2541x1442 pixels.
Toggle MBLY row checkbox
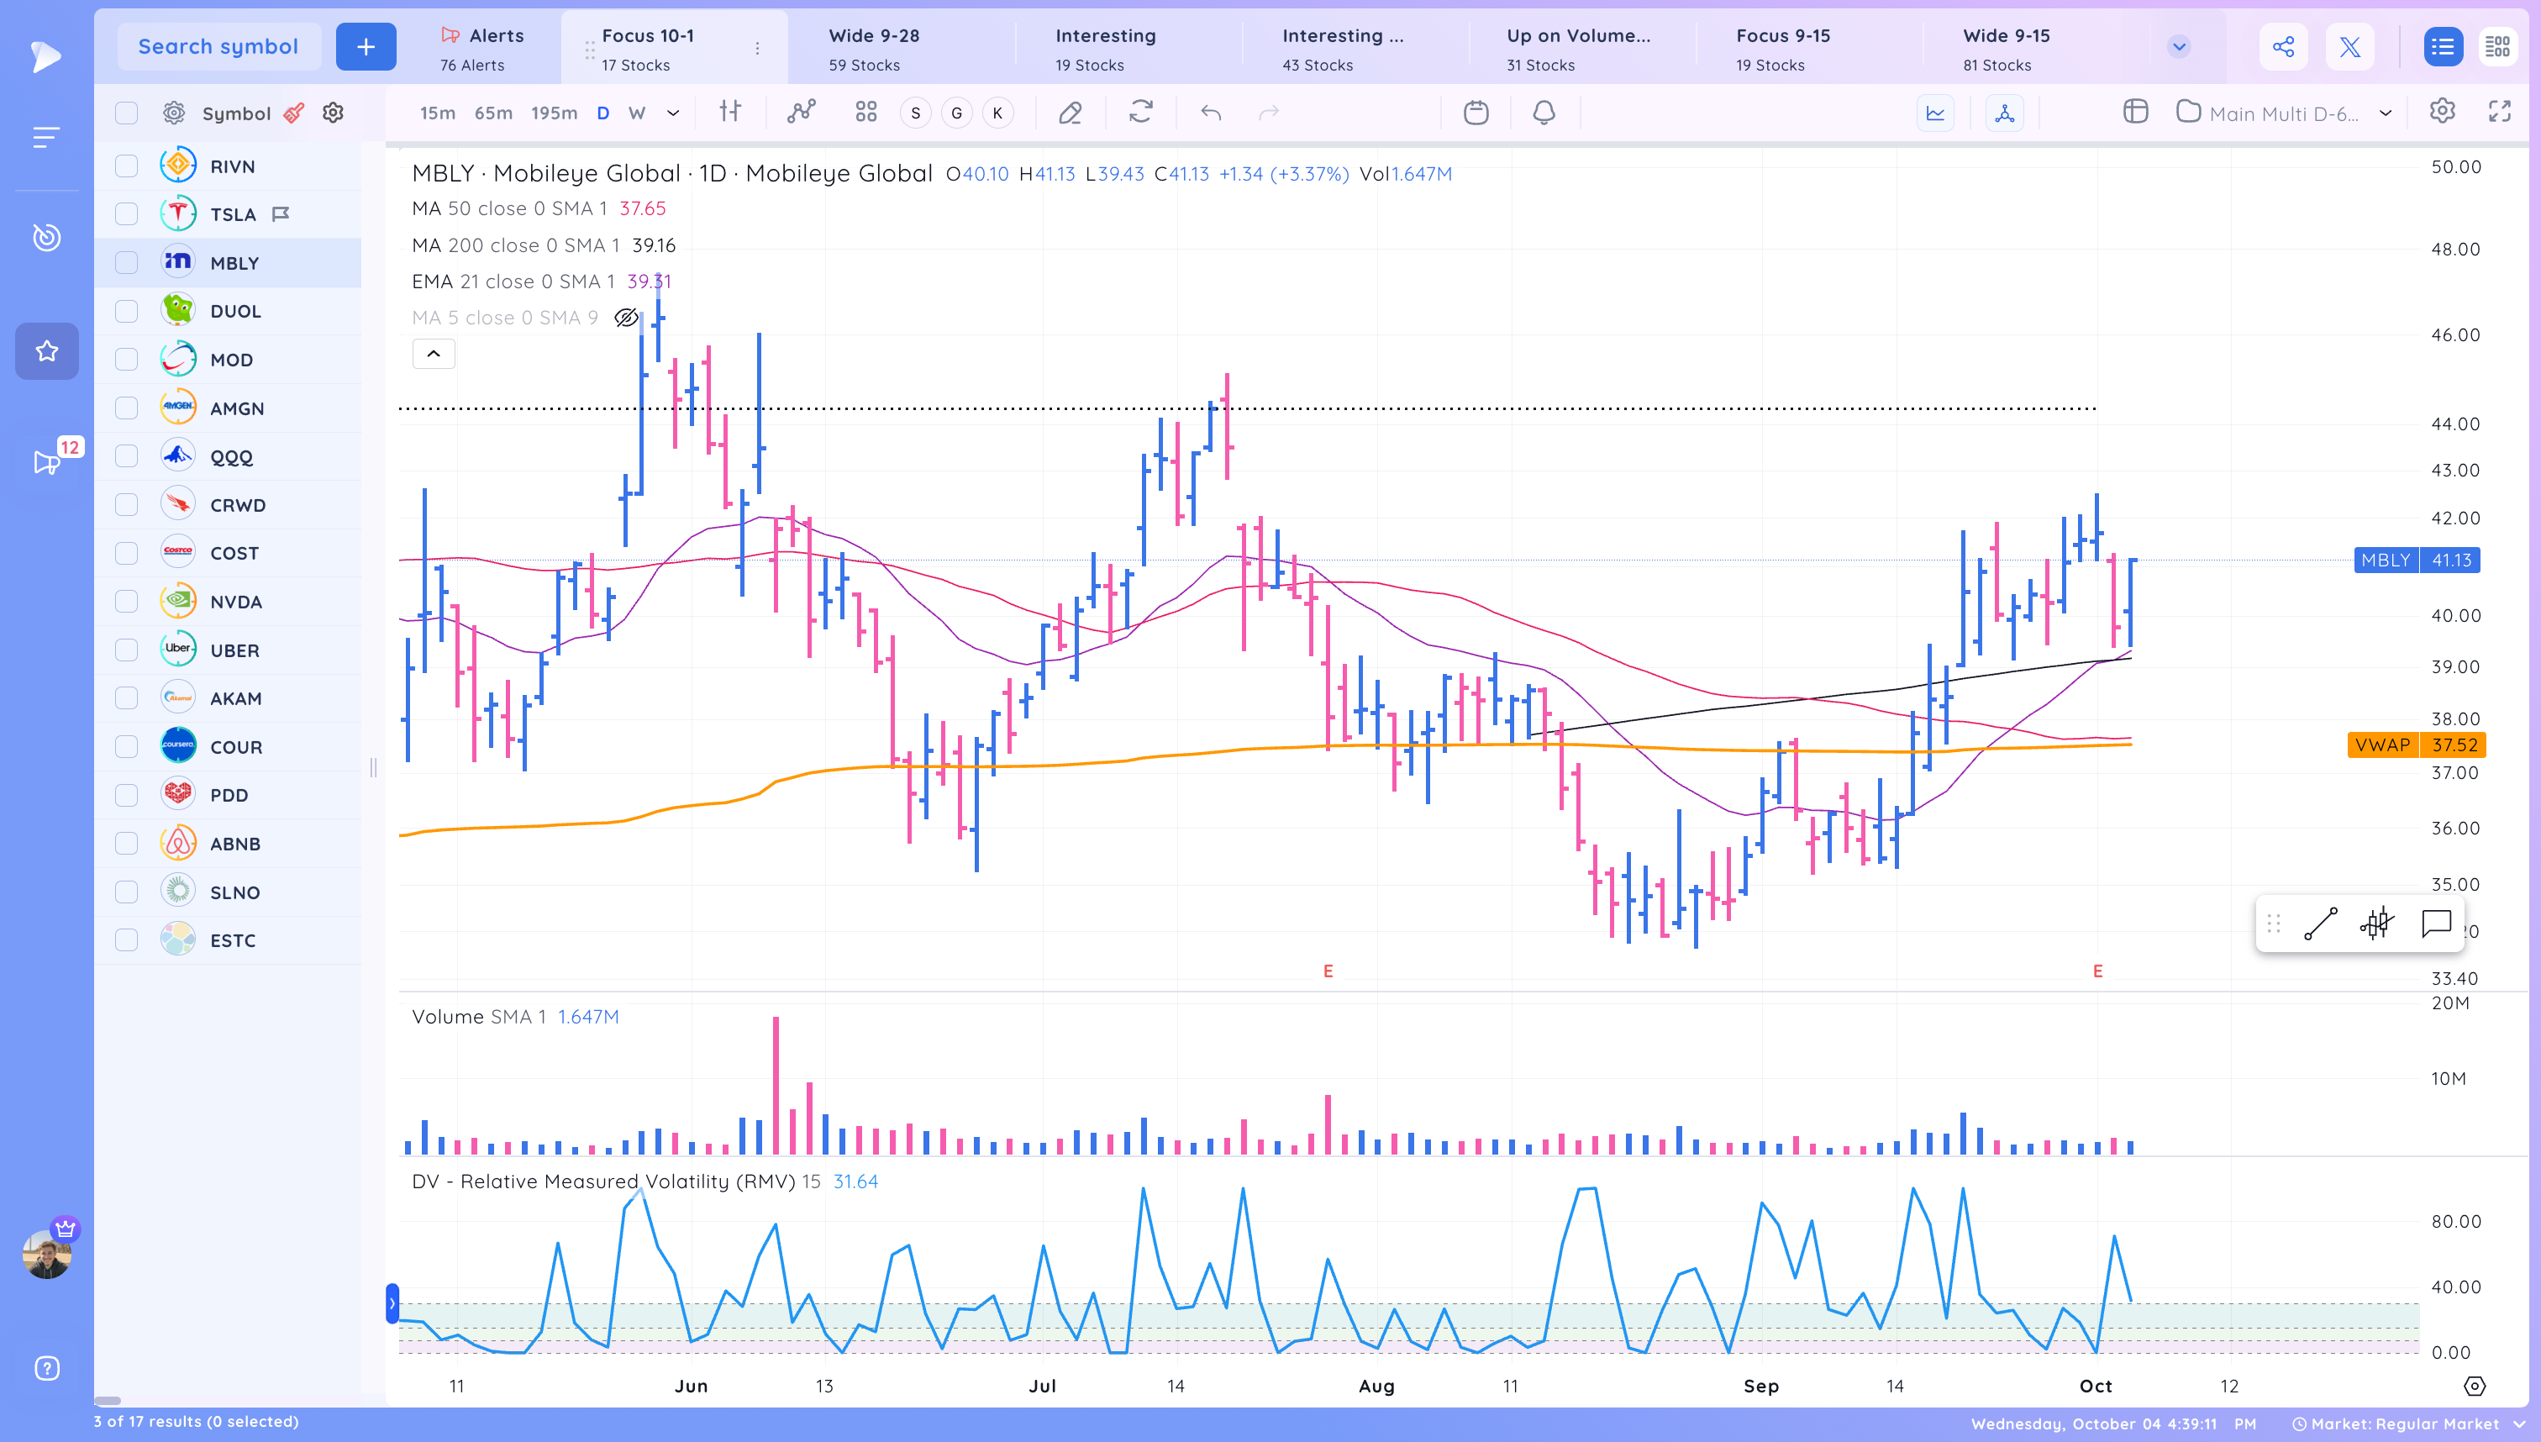[127, 262]
